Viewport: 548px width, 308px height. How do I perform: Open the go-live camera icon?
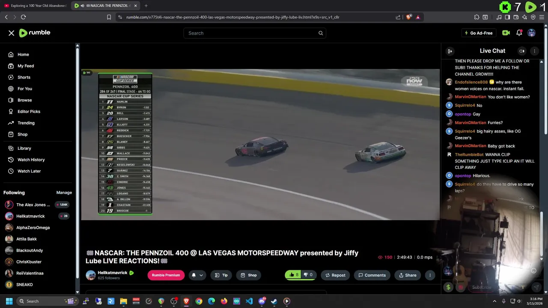point(506,33)
